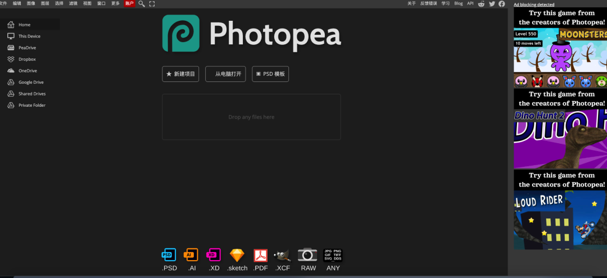This screenshot has width=607, height=278.
Task: Open the Moonsters game ad
Action: point(560,48)
